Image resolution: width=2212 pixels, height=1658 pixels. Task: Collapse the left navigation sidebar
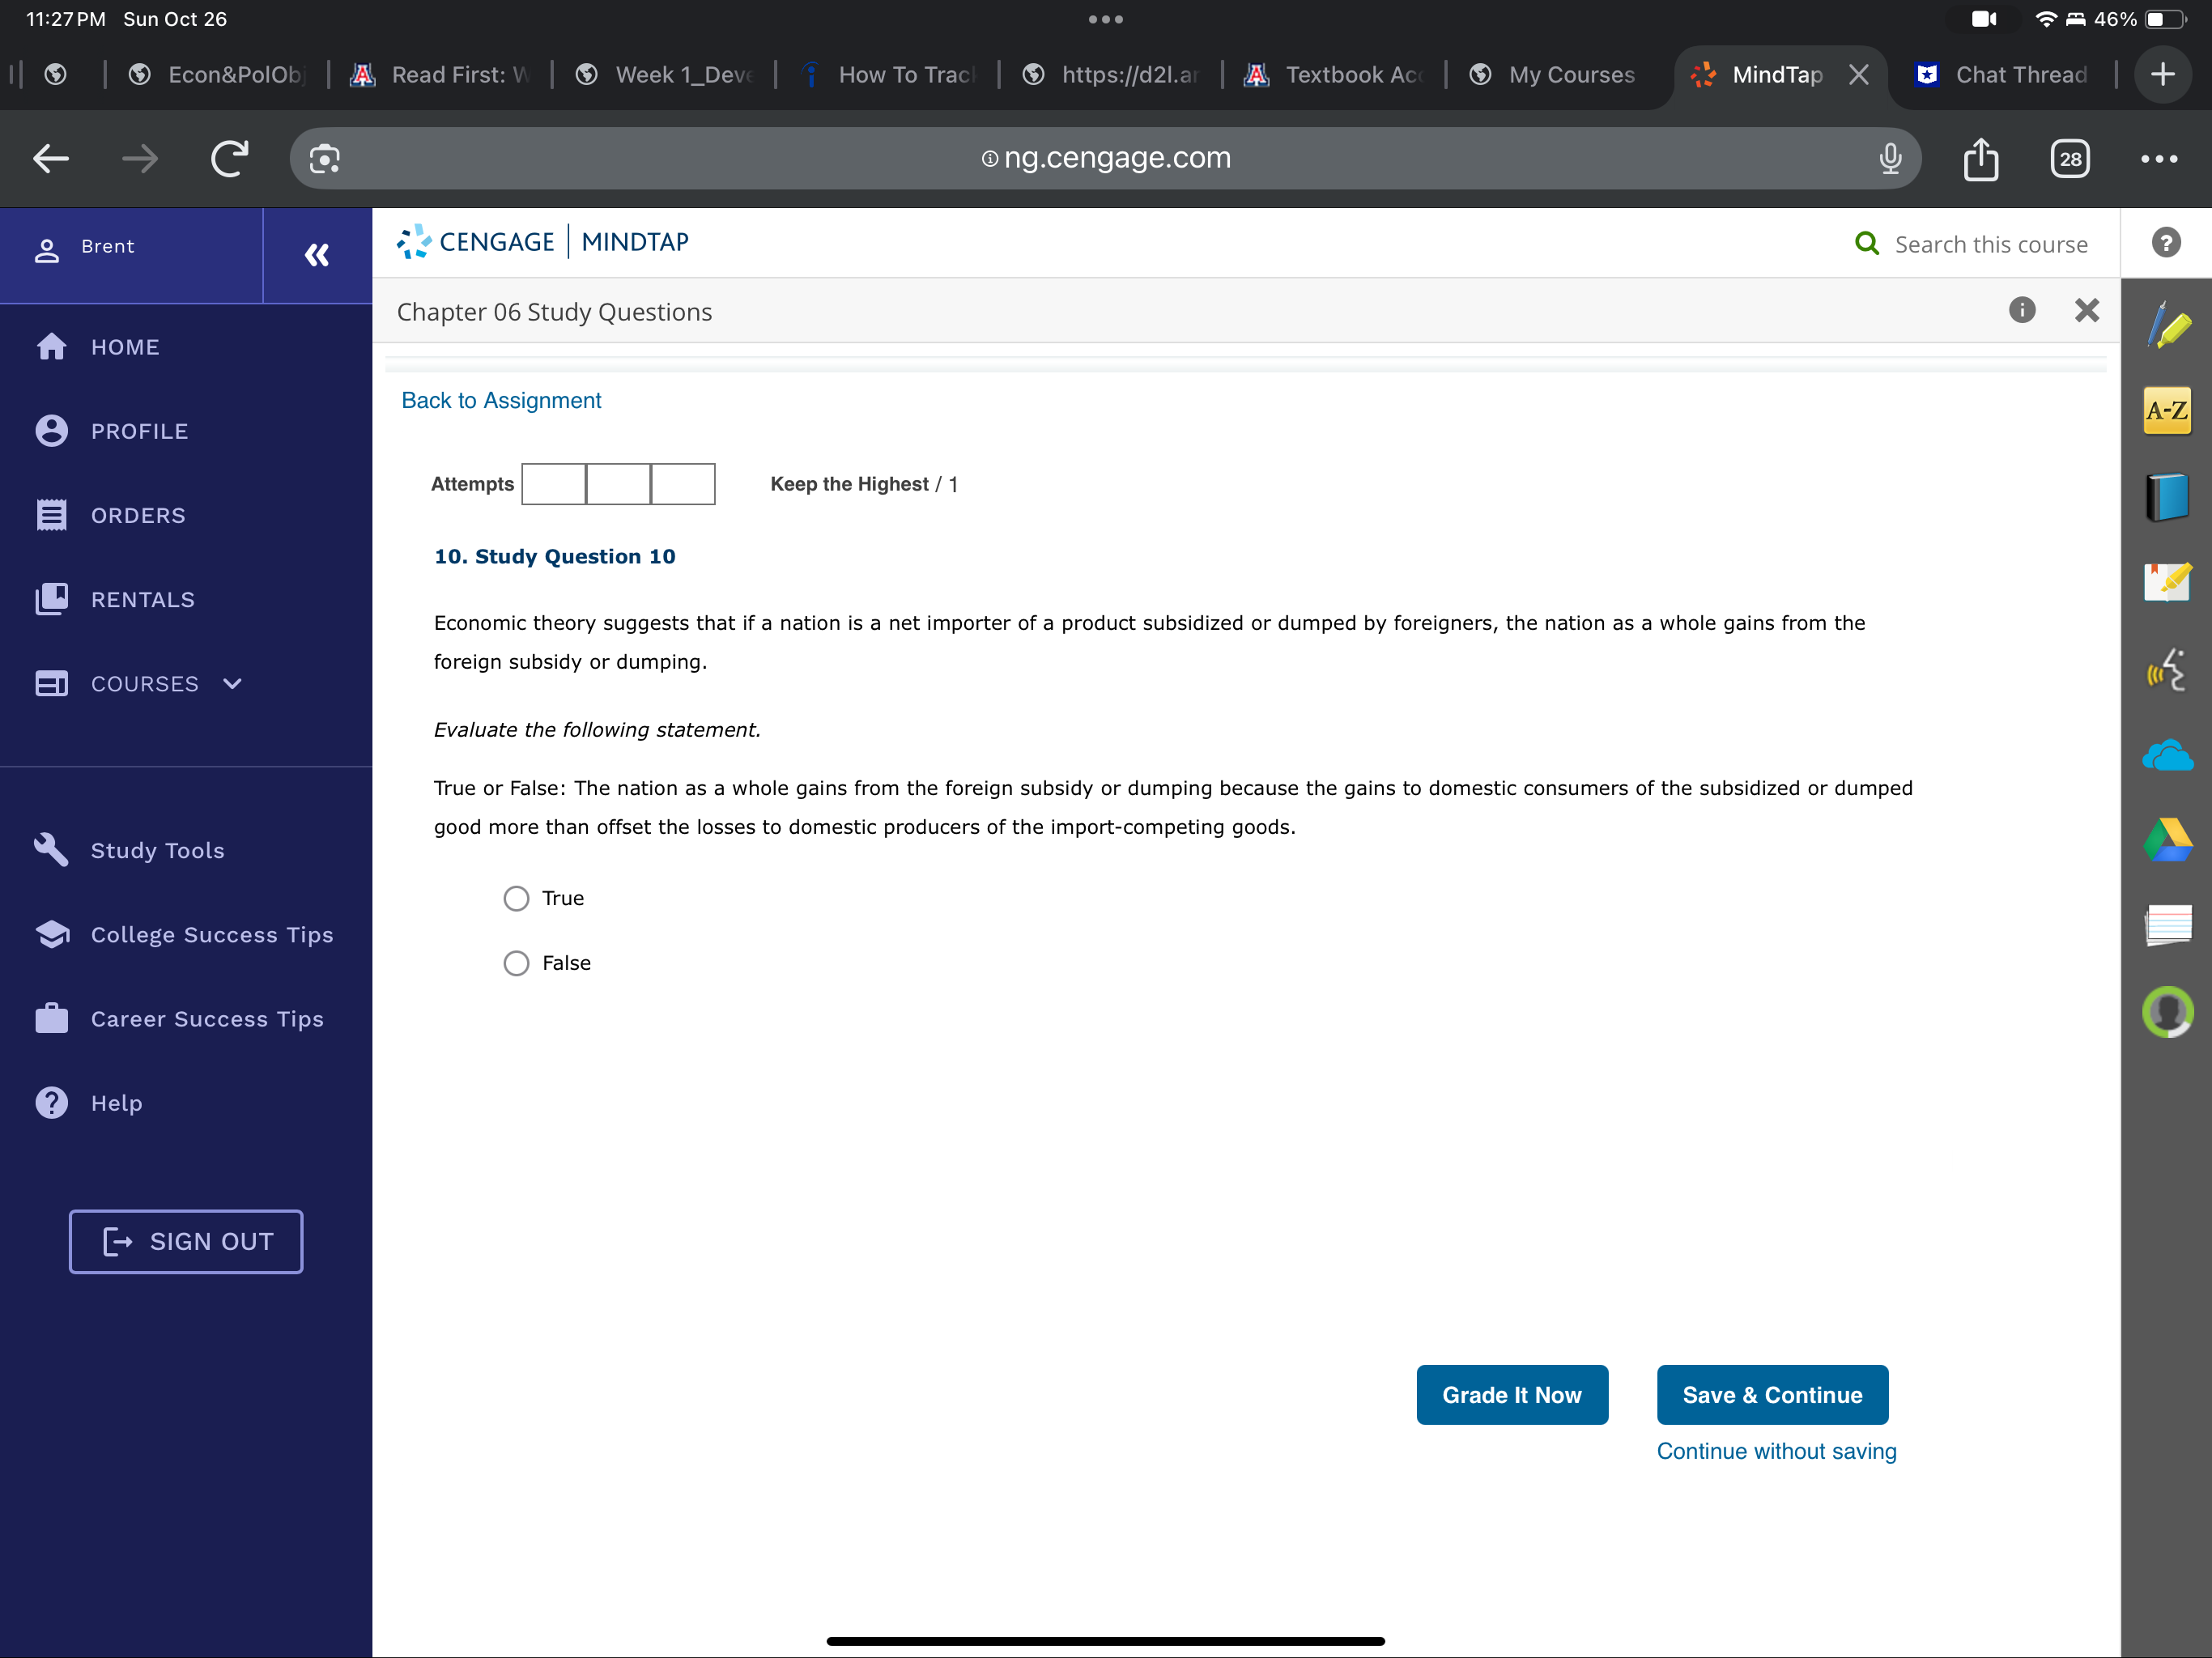(317, 255)
